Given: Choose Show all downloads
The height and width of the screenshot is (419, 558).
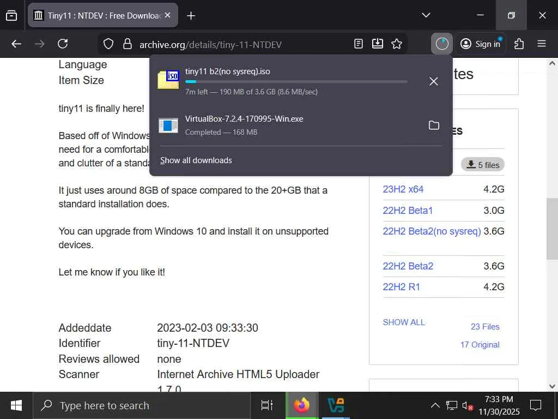Looking at the screenshot, I should 196,160.
